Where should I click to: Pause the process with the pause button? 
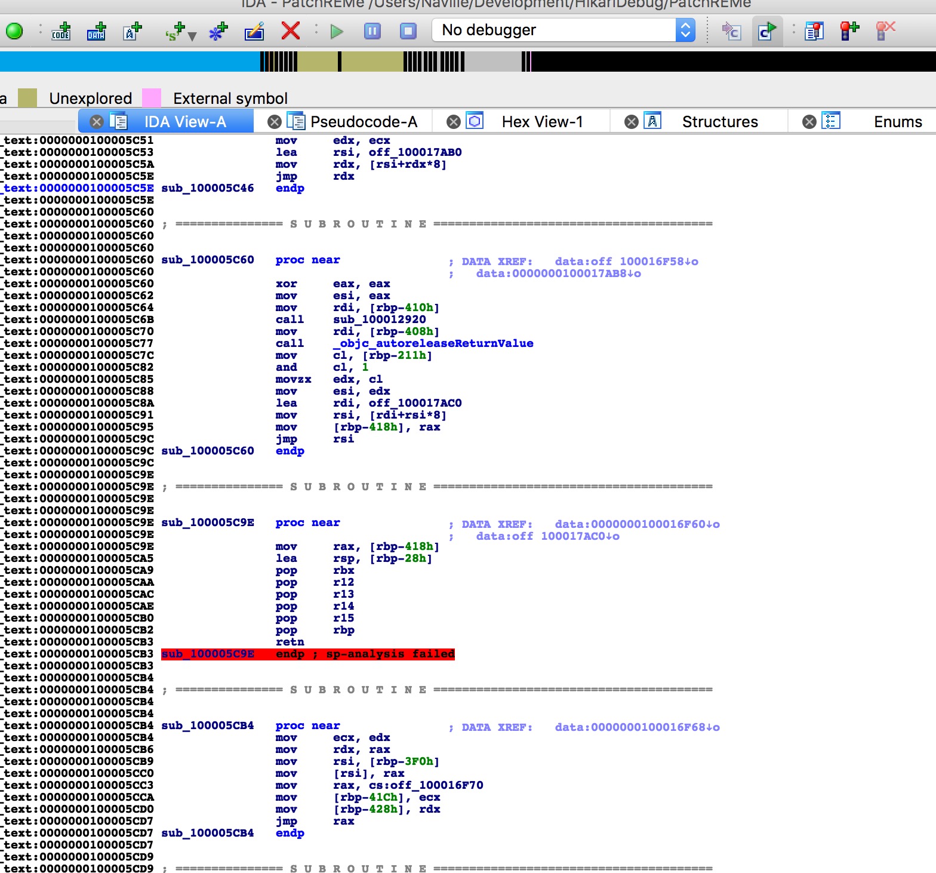tap(372, 31)
